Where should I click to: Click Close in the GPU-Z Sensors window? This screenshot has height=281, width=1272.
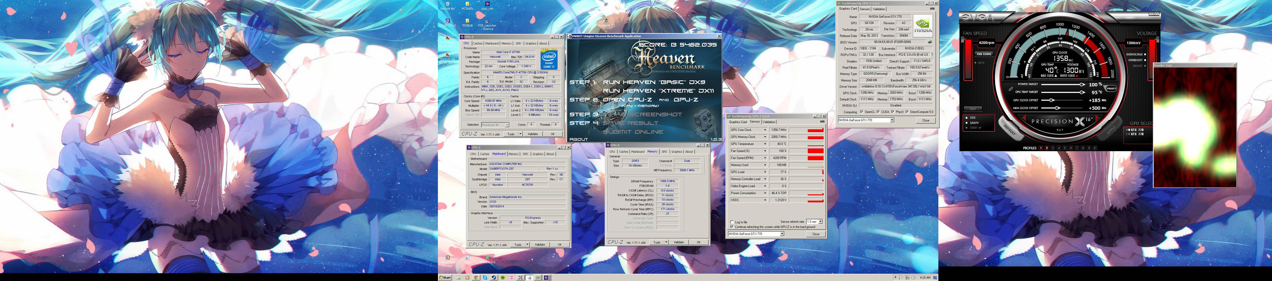816,234
